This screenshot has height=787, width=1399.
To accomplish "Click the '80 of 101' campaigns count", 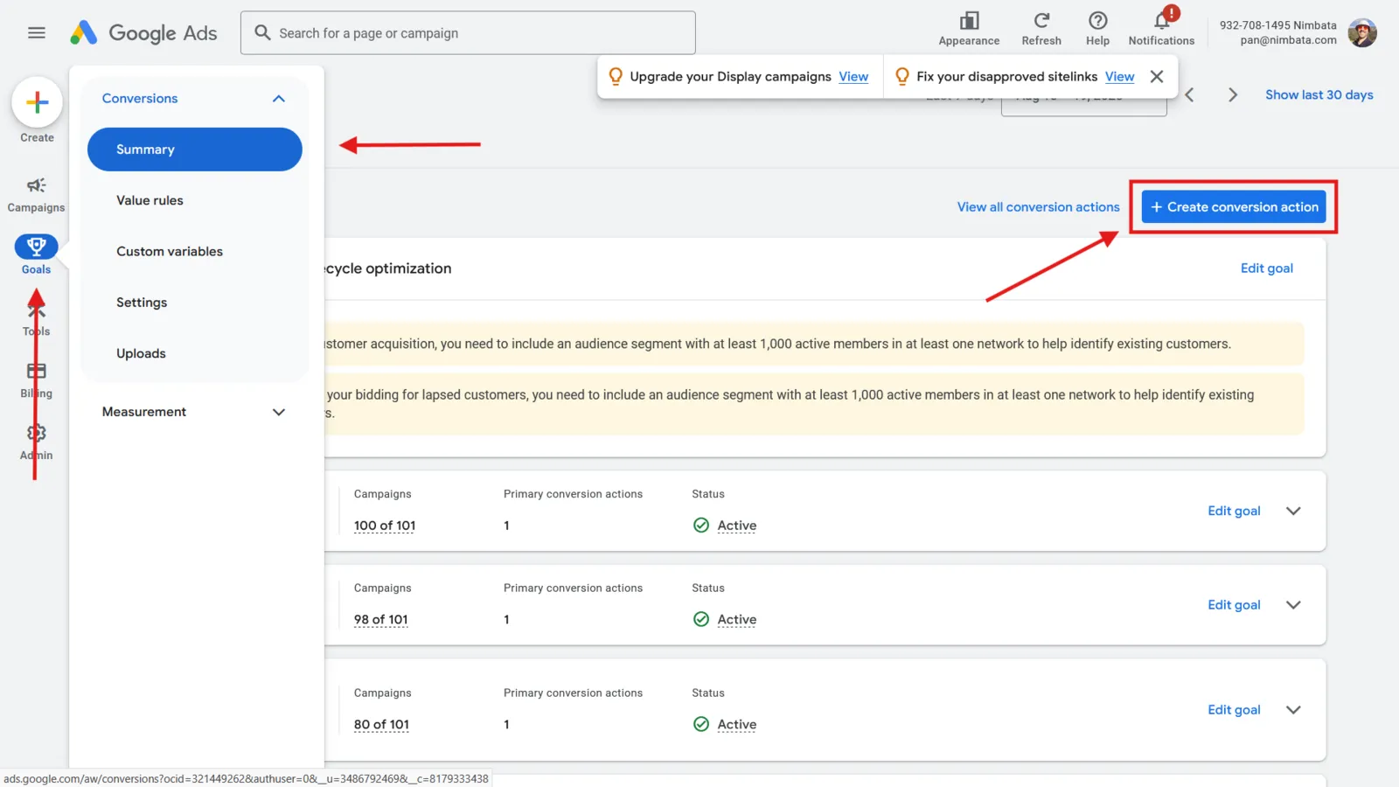I will (381, 725).
